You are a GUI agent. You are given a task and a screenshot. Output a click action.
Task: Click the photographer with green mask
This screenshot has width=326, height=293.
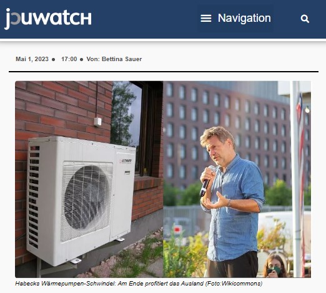[x=275, y=266]
